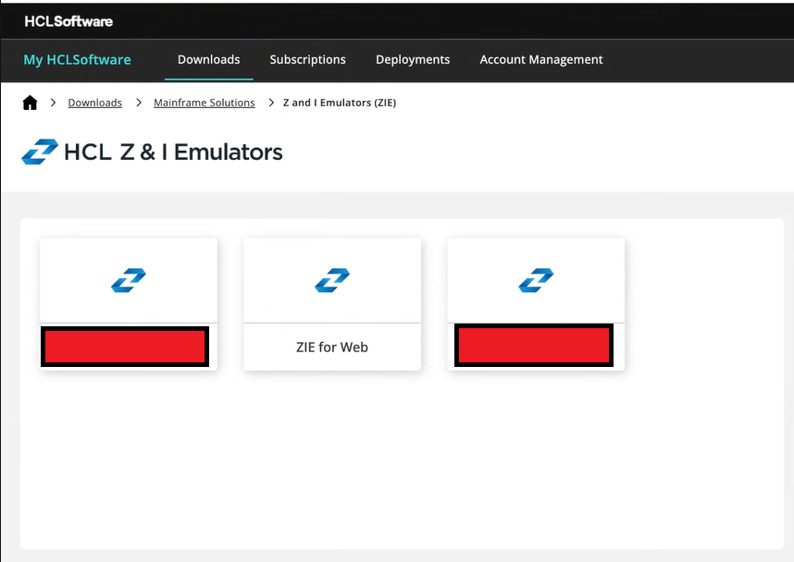The image size is (794, 562).
Task: Go to the Account Management tab
Action: click(541, 60)
